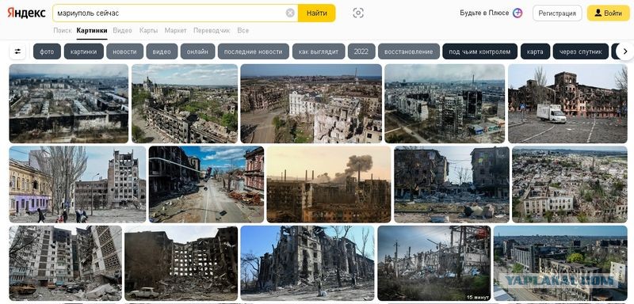Select the видео filter chip

click(x=162, y=51)
